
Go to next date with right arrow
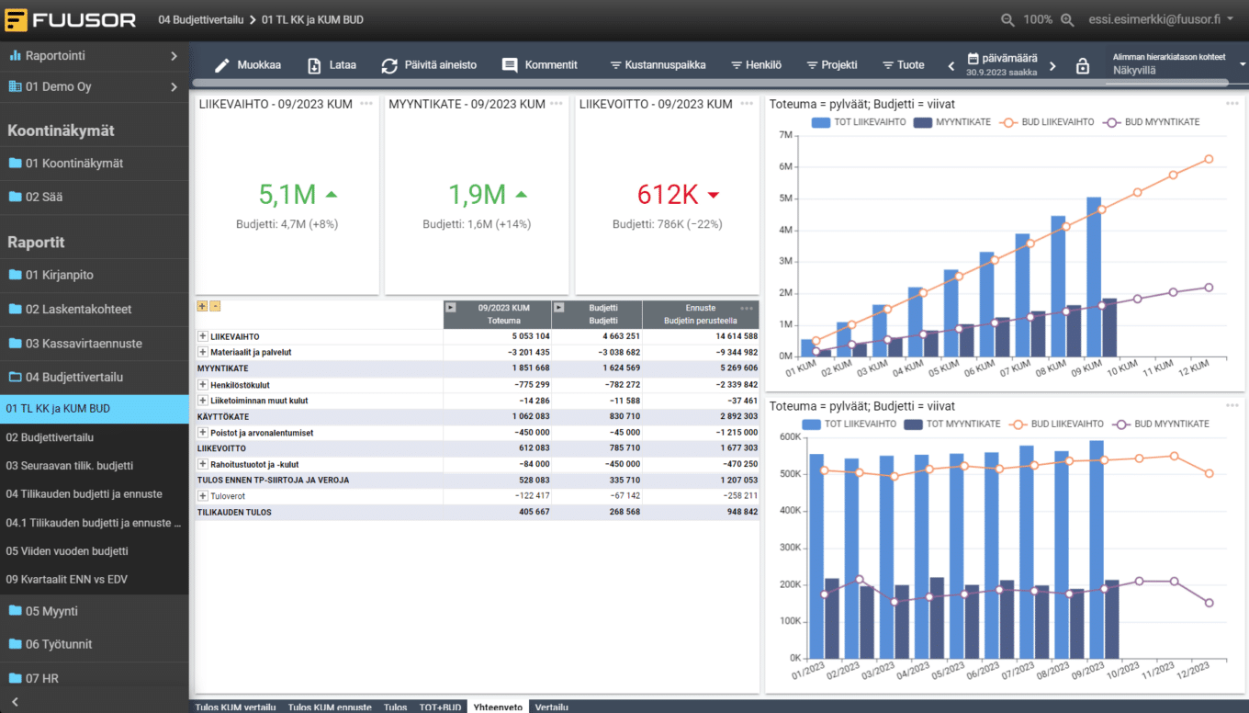point(1052,66)
